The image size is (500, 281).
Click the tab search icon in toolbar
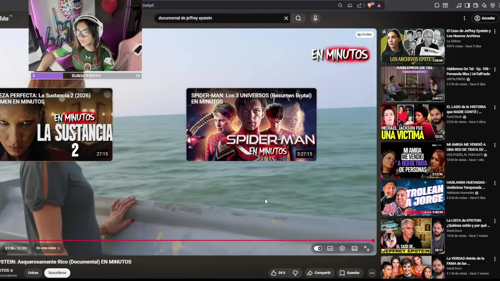click(x=445, y=5)
